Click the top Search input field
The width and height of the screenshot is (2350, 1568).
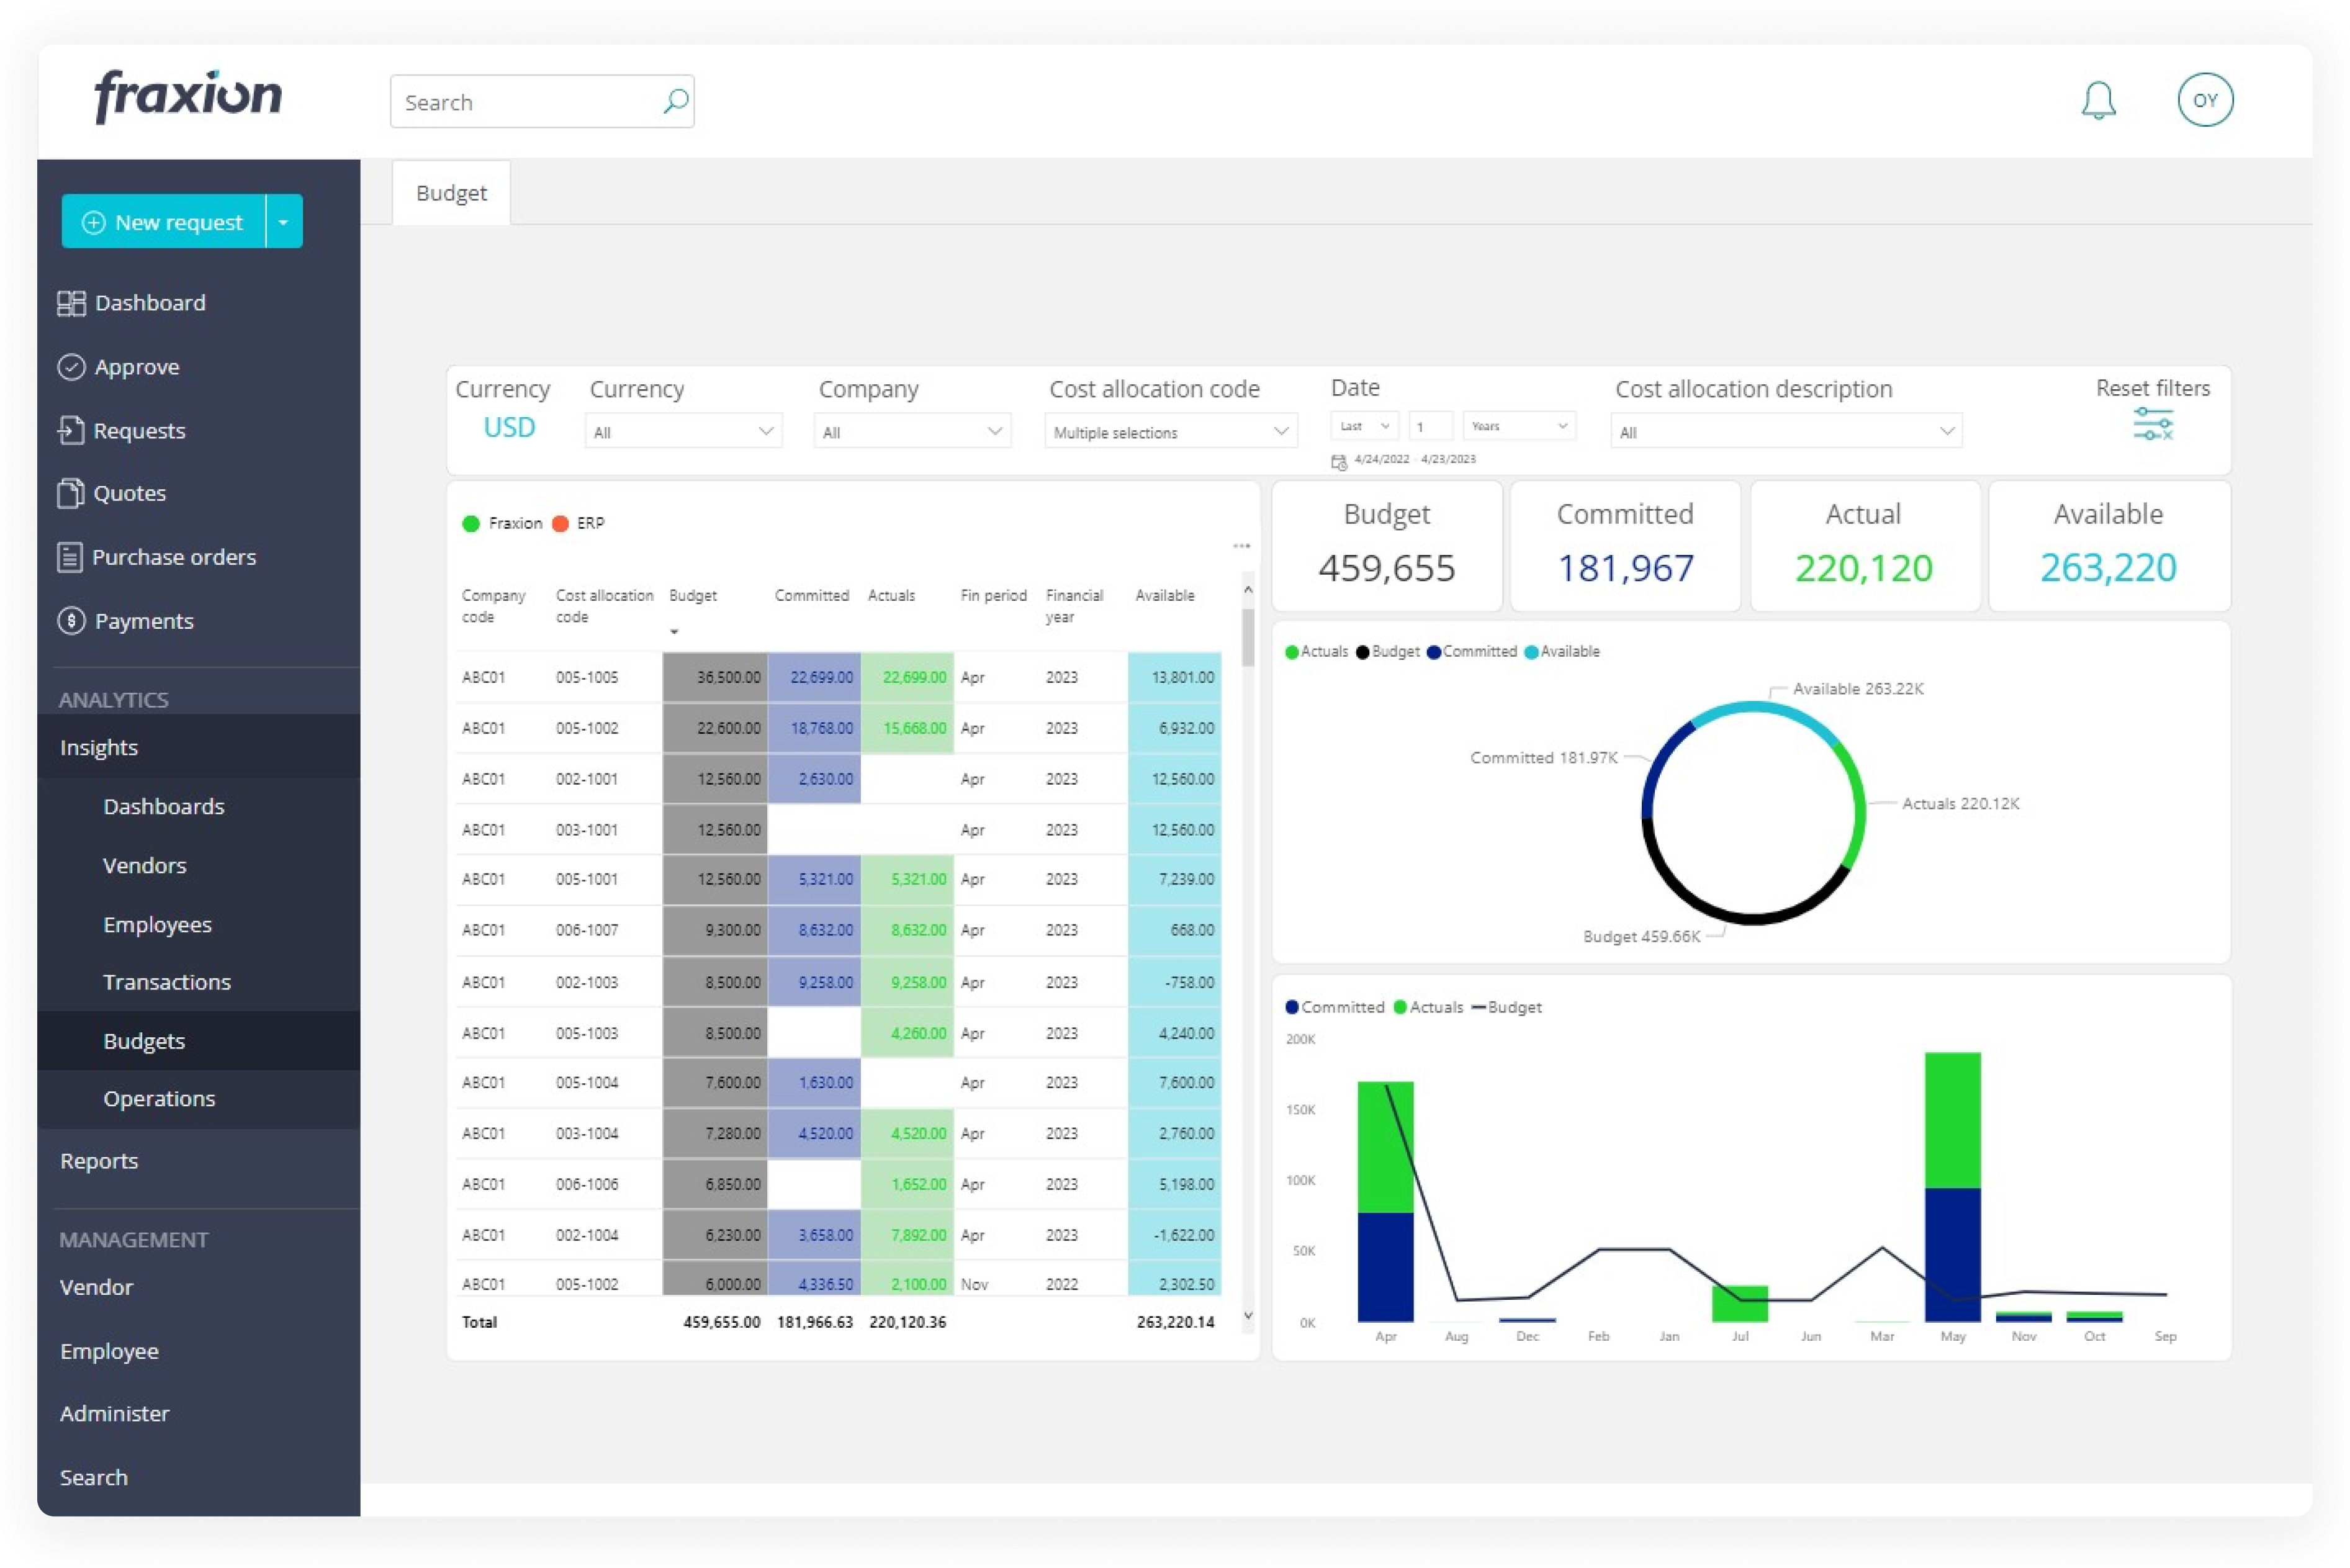pyautogui.click(x=542, y=101)
